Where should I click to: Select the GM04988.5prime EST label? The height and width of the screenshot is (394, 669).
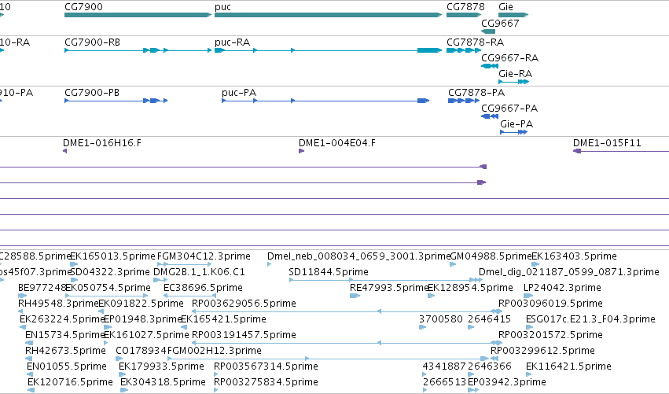coord(491,256)
